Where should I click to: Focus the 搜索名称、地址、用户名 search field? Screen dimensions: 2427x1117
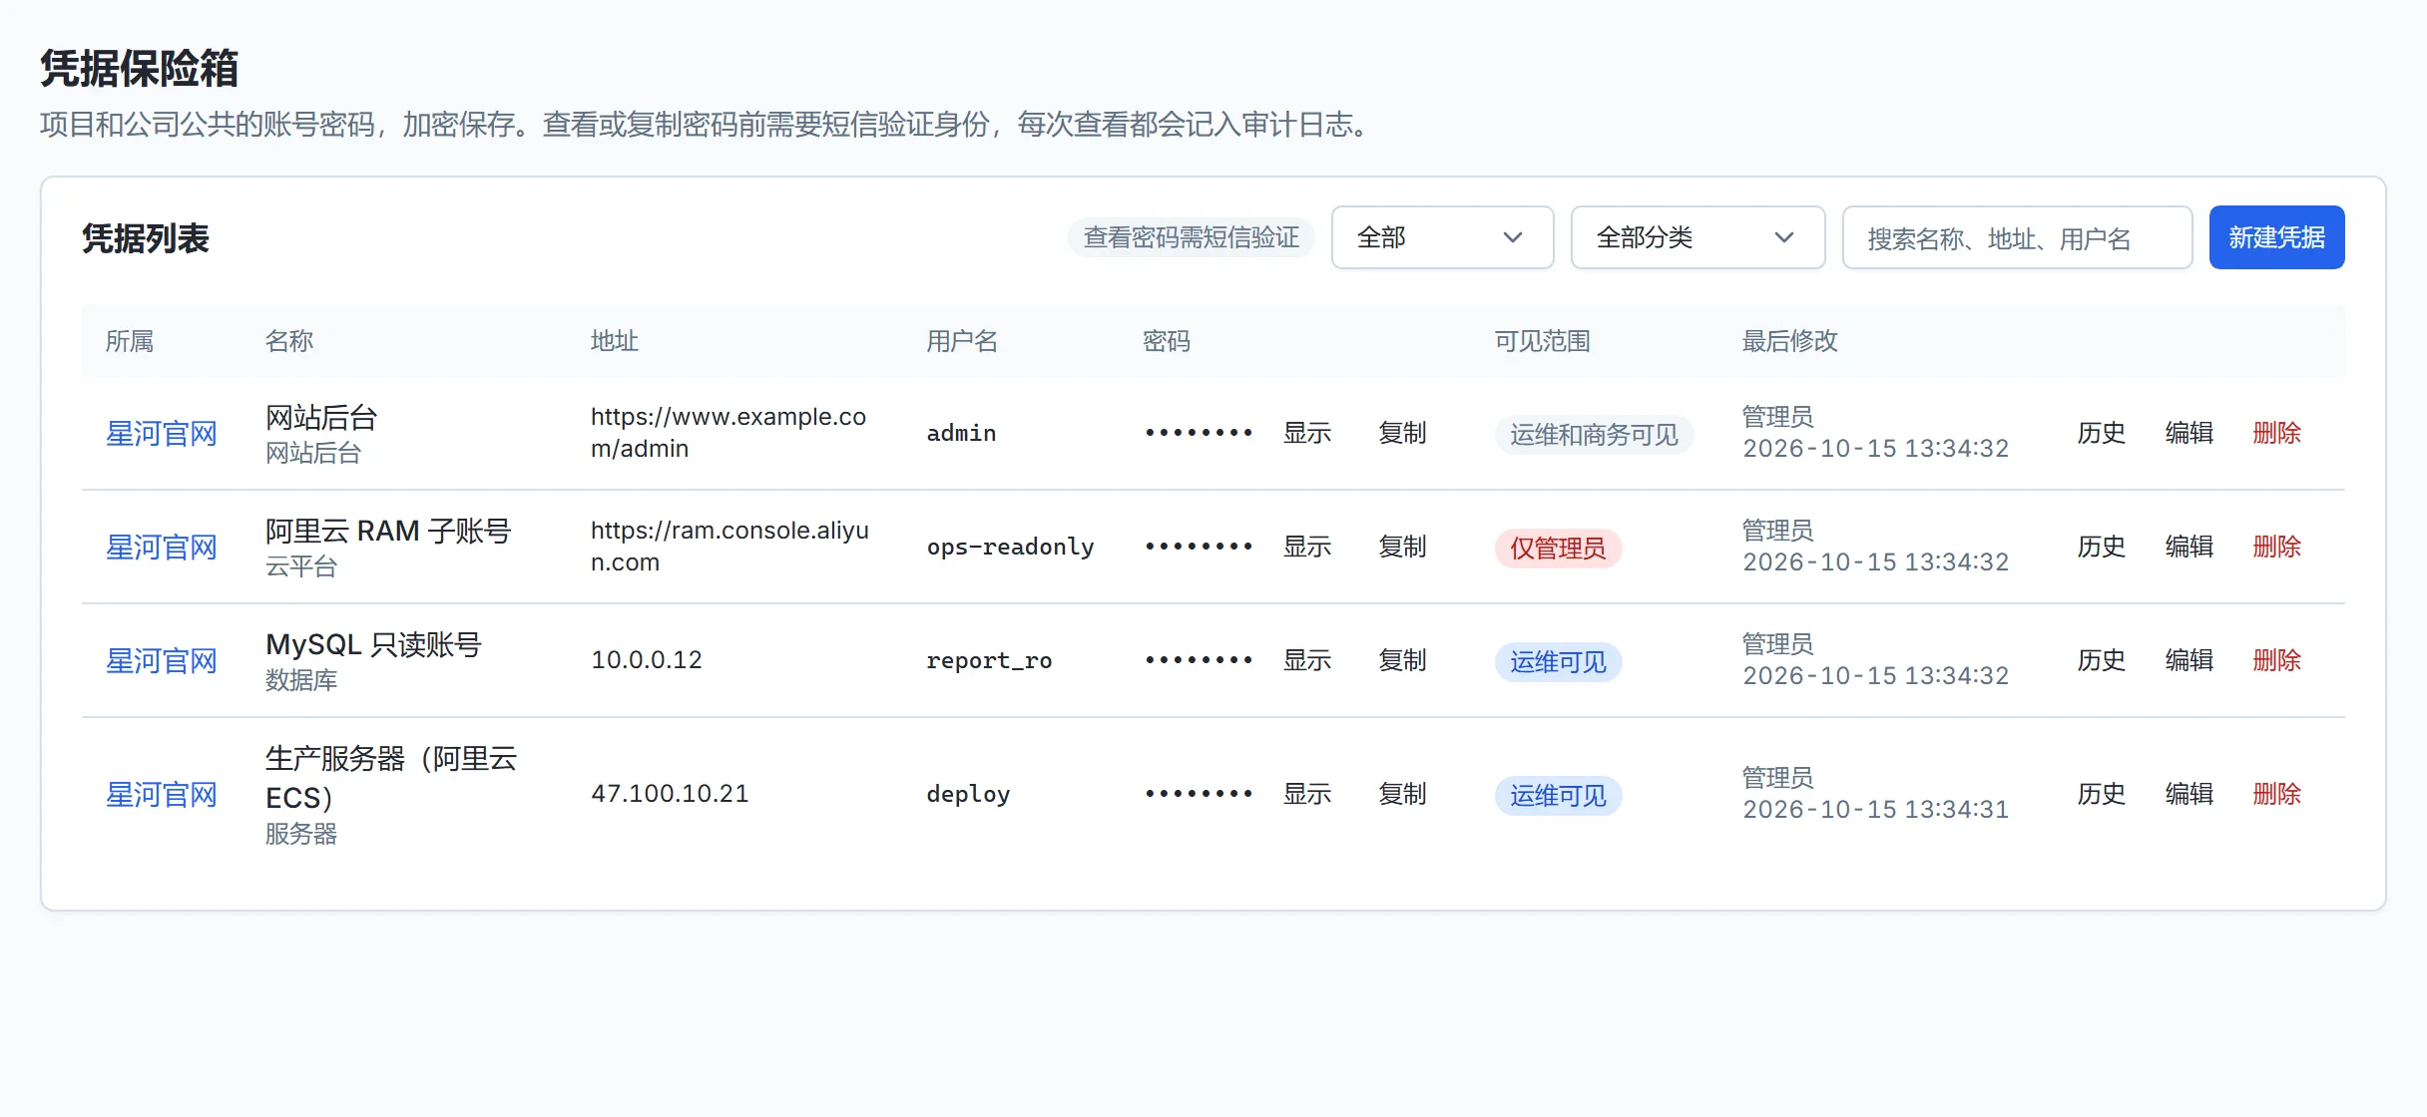pyautogui.click(x=2017, y=237)
